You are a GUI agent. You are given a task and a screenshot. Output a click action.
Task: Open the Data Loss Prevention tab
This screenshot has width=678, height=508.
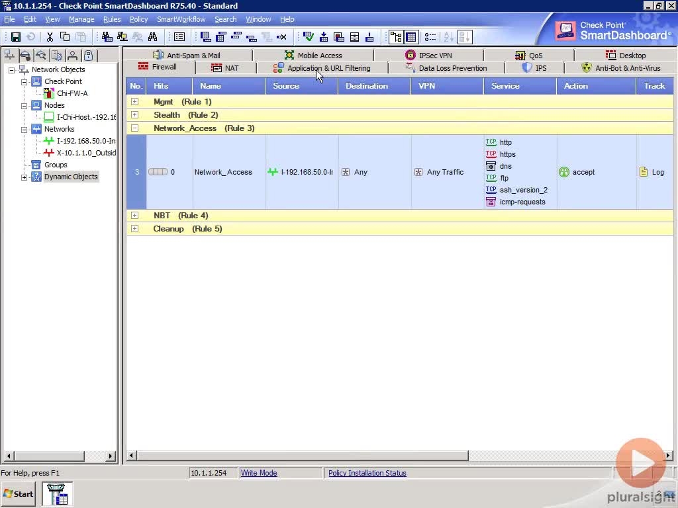click(x=447, y=68)
